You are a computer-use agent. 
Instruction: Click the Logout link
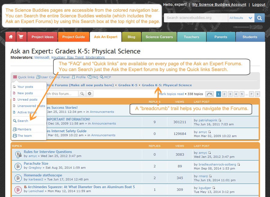point(259,5)
